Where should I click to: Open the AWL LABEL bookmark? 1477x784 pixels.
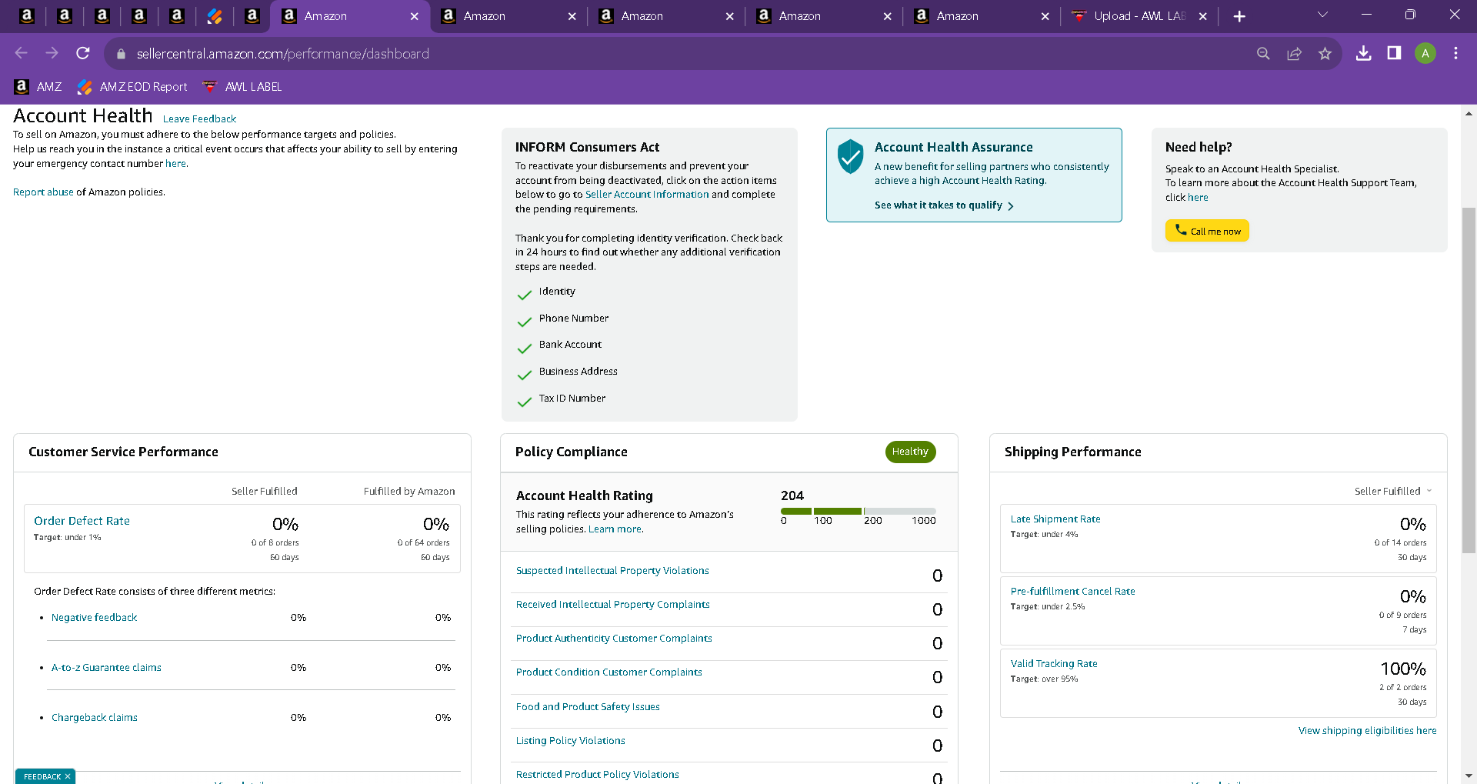tap(242, 87)
